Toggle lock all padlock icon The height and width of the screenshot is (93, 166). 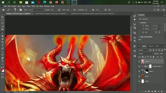pyautogui.click(x=154, y=57)
